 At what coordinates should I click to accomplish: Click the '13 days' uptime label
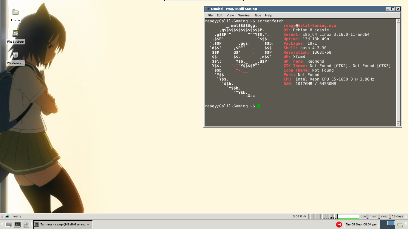(398, 216)
